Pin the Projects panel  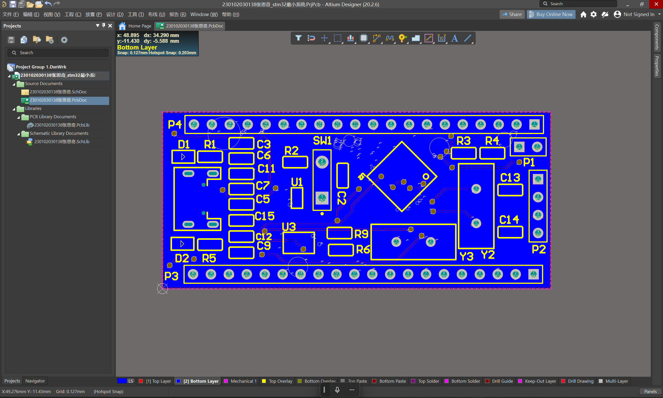point(104,25)
